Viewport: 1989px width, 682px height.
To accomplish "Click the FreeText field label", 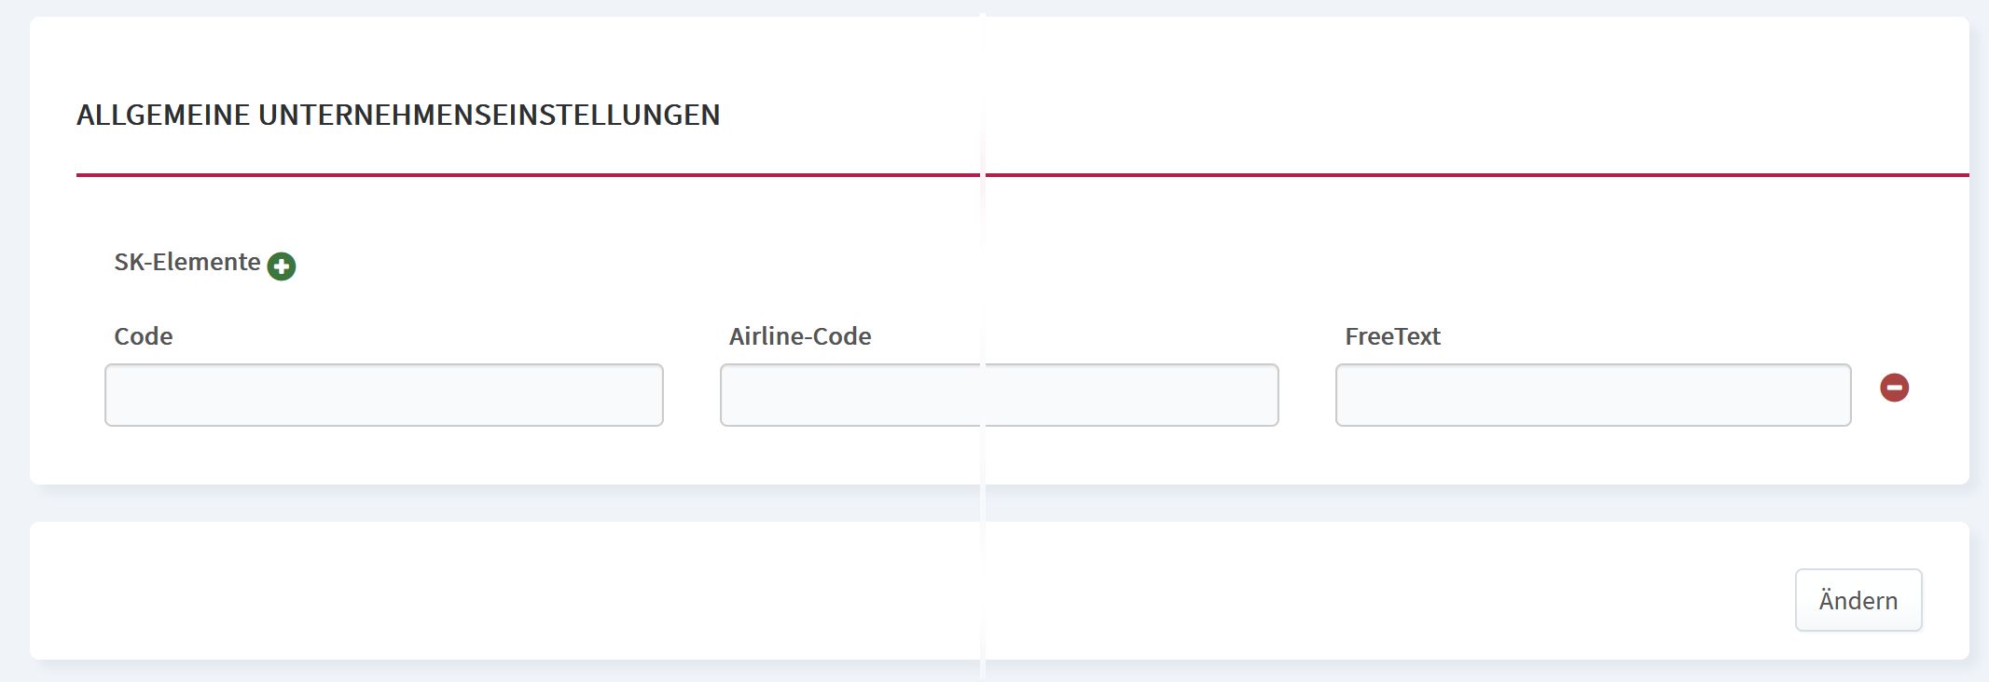I will click(1392, 336).
